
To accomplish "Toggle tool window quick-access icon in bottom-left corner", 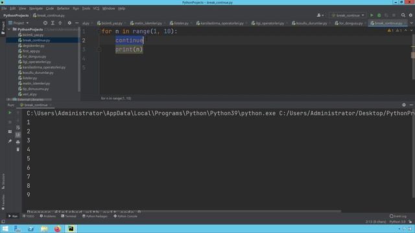I will 3,222.
